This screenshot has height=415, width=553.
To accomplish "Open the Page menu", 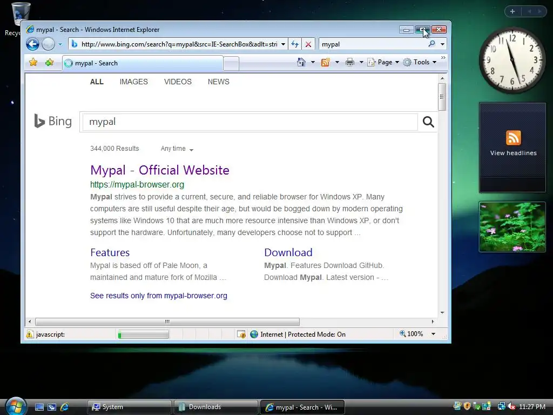I will click(383, 62).
